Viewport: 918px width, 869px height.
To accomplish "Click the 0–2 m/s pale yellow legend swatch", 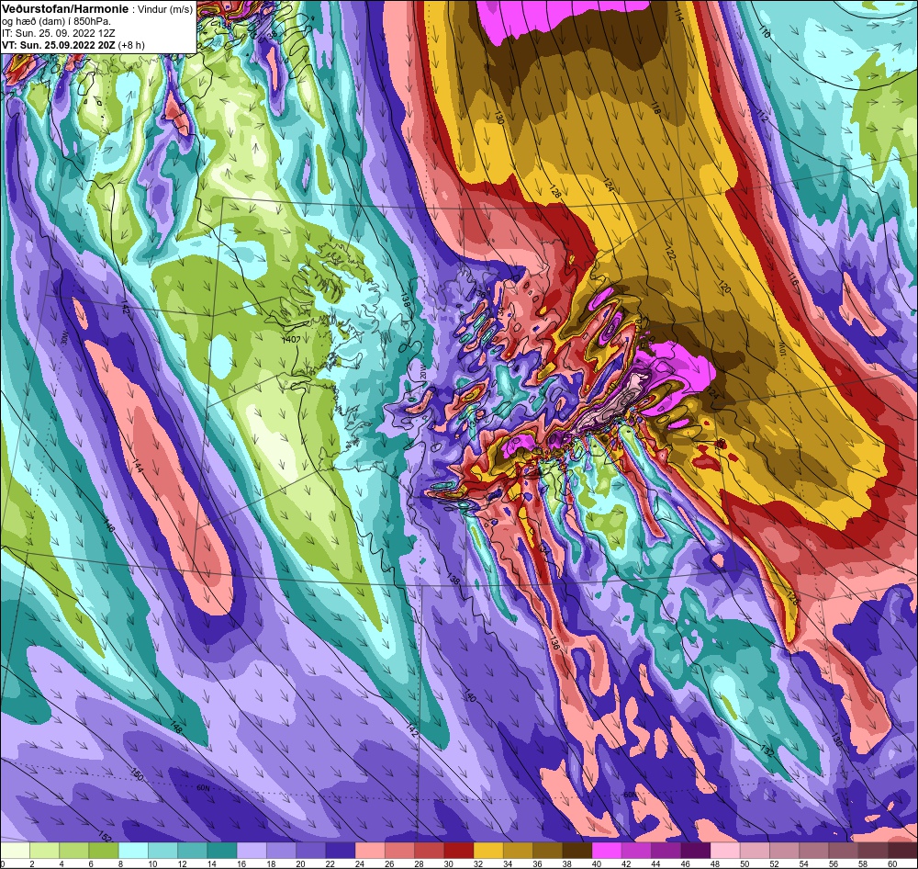I will click(16, 851).
